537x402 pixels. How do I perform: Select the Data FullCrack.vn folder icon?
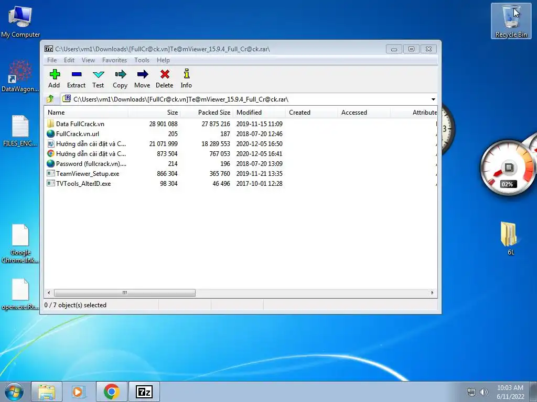tap(51, 124)
